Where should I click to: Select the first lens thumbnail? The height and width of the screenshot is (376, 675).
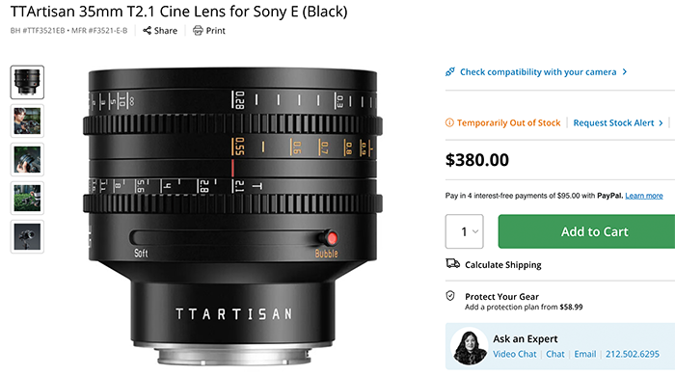pos(27,82)
